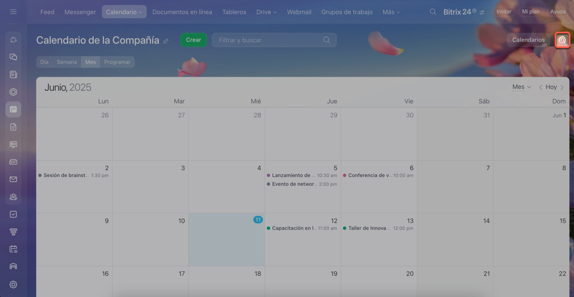Select the Mes view tab
574x297 pixels.
(91, 62)
